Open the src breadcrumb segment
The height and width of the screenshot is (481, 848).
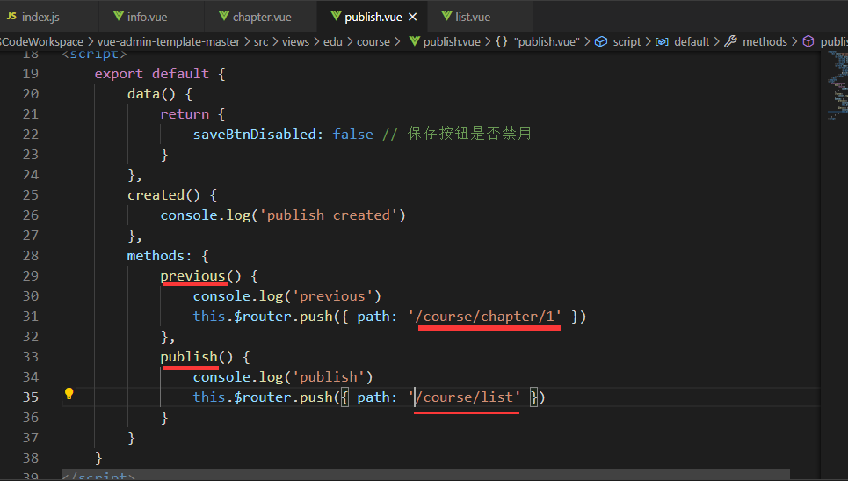pyautogui.click(x=261, y=41)
